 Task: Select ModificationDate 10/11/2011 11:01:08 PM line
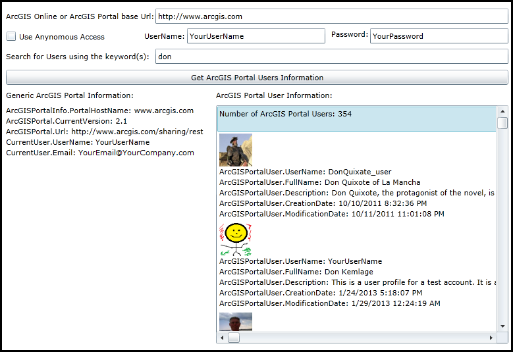click(x=332, y=214)
